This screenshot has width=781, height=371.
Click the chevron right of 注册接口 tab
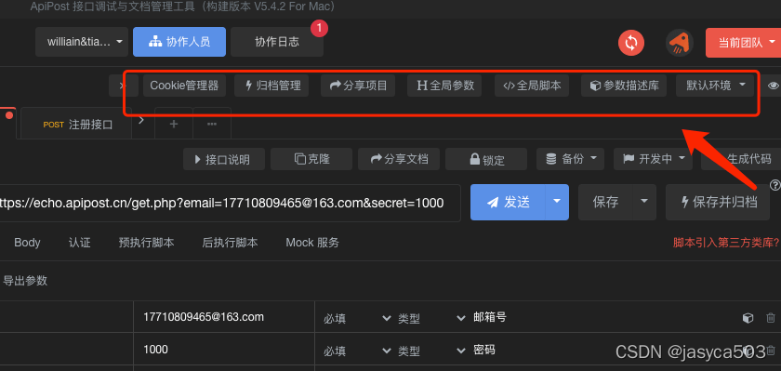(141, 120)
